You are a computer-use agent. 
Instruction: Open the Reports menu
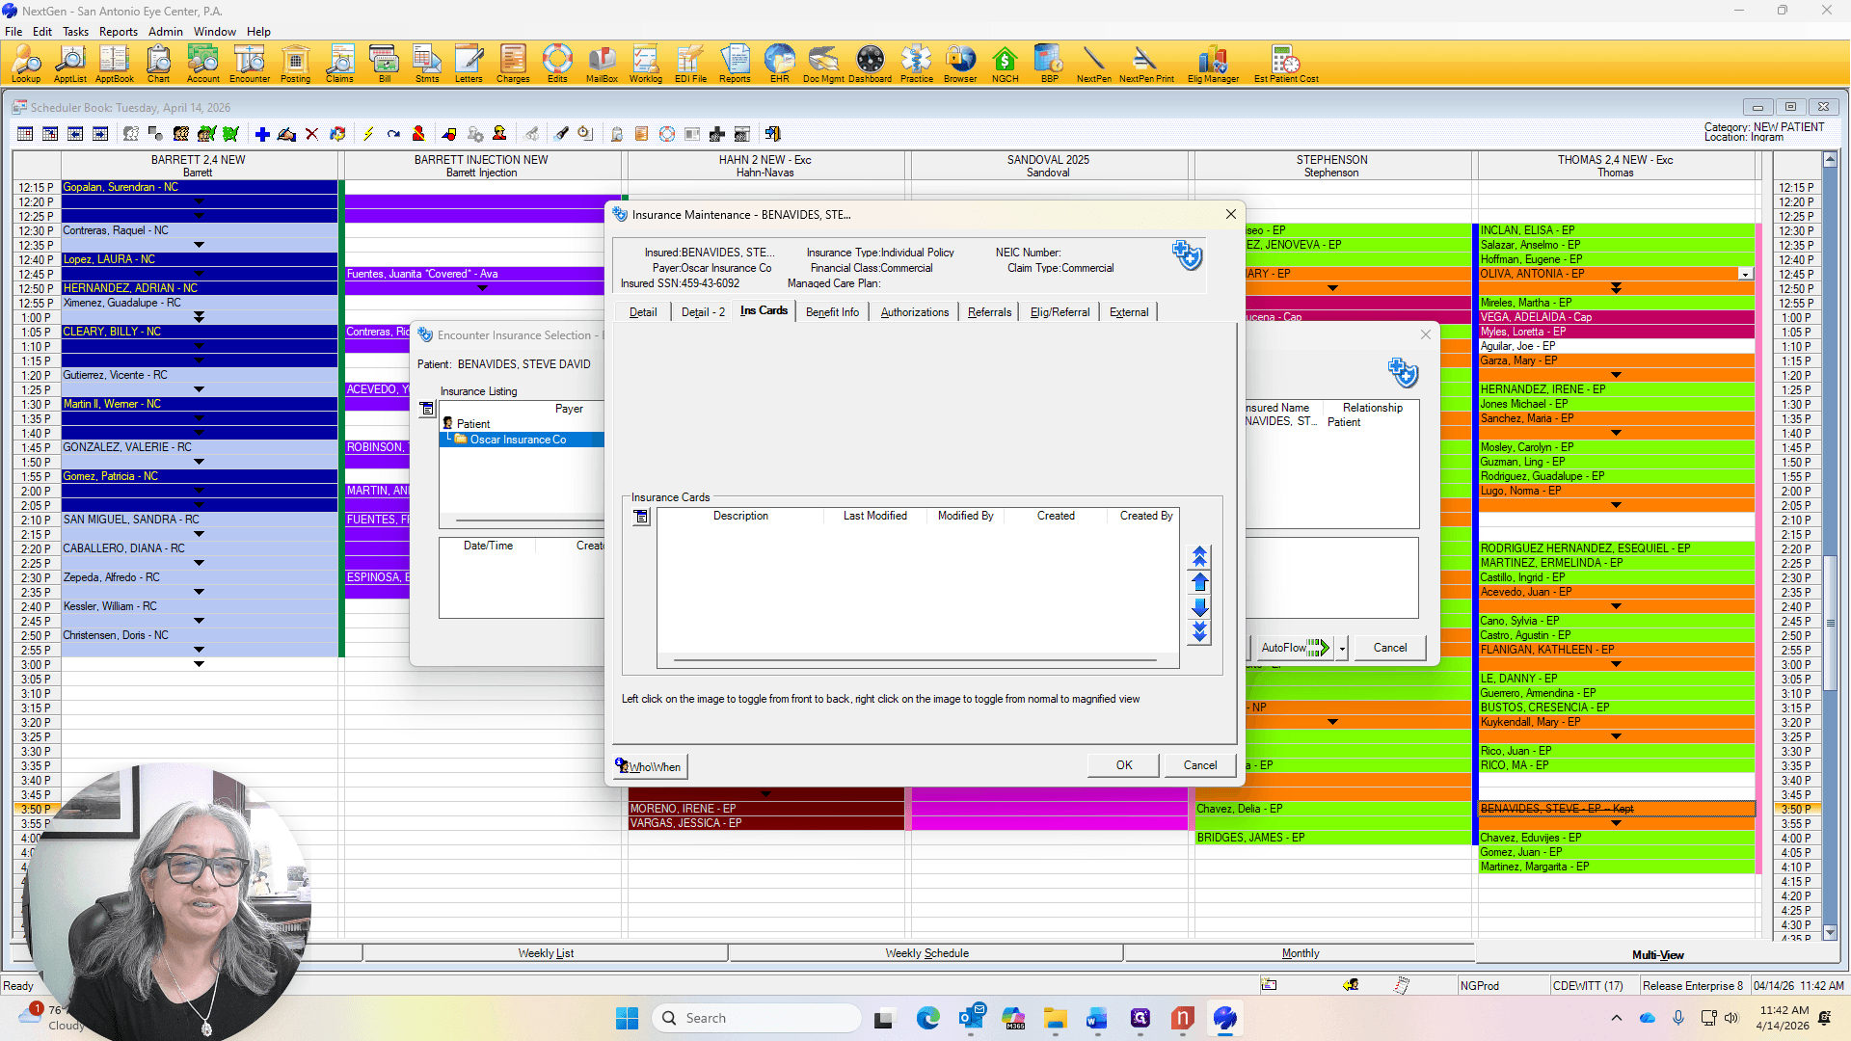119,32
